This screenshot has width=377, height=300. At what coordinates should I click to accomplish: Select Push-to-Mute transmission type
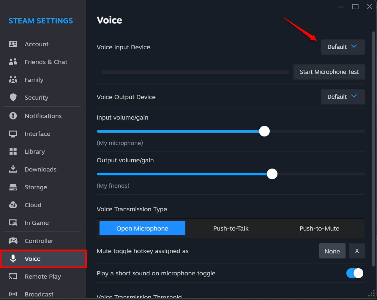[320, 228]
